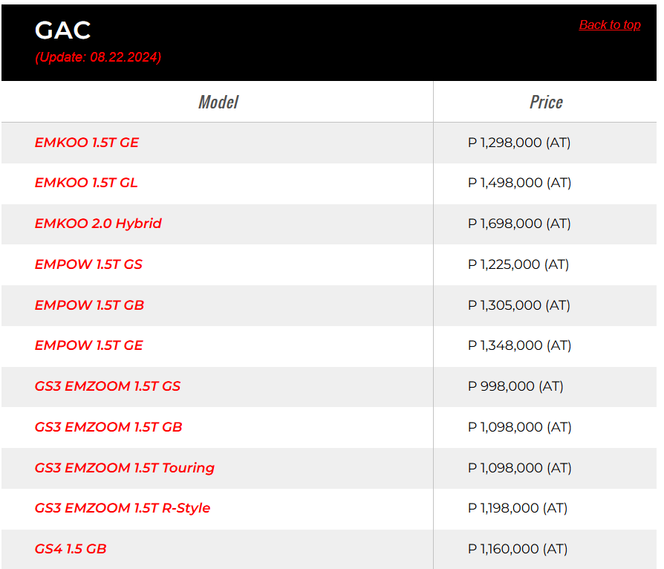The width and height of the screenshot is (664, 569).
Task: Click the Price column header
Action: (x=546, y=102)
